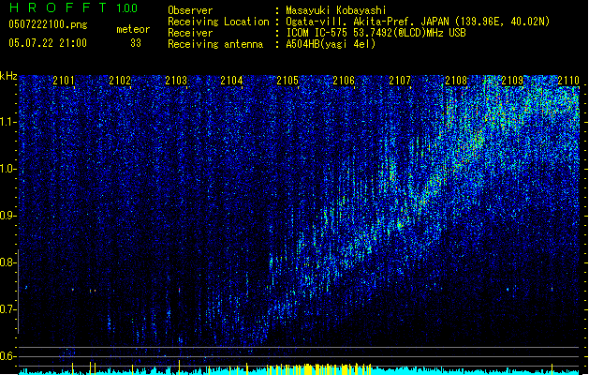
Task: Click the 2102 time marker
Action: click(120, 81)
